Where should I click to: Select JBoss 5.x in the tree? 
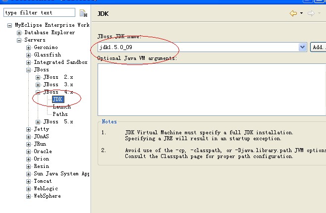pyautogui.click(x=58, y=121)
